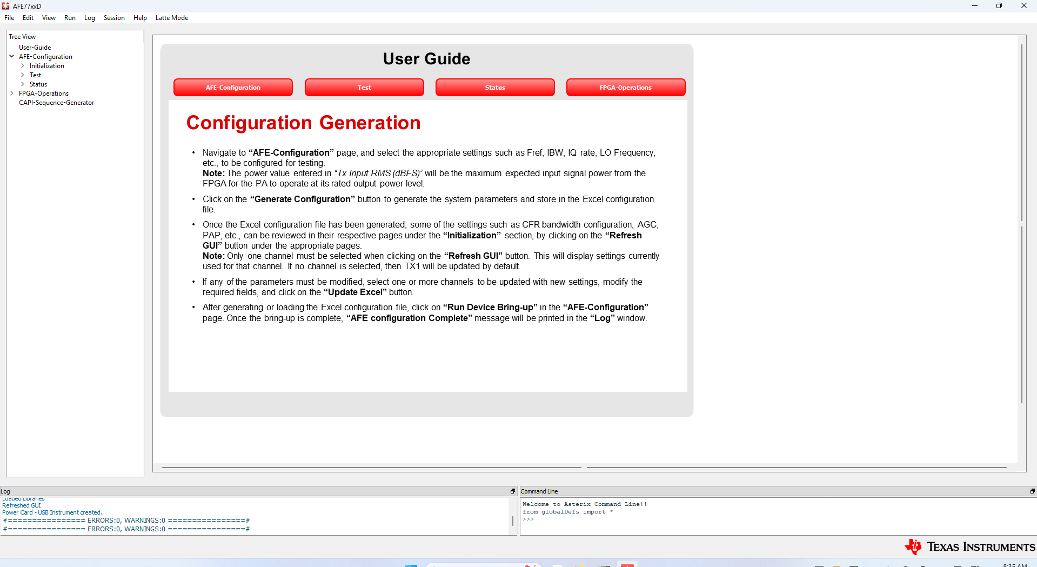The image size is (1037, 567).
Task: Expand the Initialization tree node
Action: (23, 66)
